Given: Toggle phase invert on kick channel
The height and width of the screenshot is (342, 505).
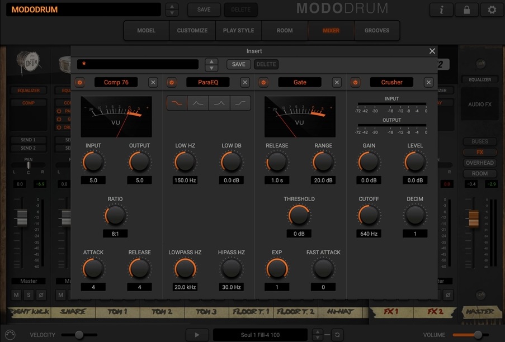Looking at the screenshot, I should coord(41,294).
